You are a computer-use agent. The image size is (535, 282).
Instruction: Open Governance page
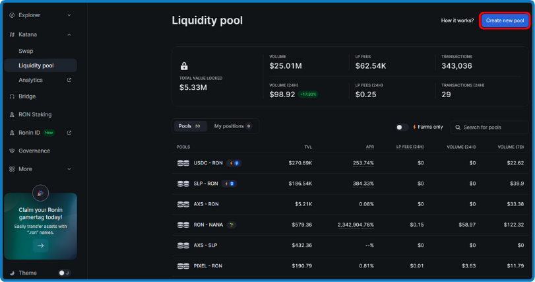click(x=34, y=151)
